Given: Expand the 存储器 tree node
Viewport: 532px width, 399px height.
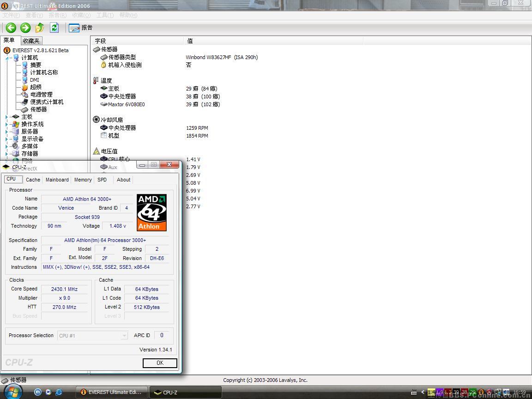Looking at the screenshot, I should click(x=7, y=154).
